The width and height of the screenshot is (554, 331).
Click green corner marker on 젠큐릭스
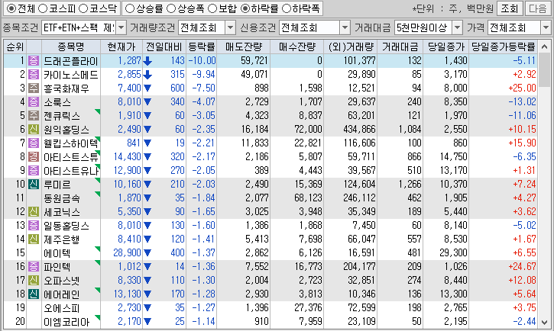pyautogui.click(x=98, y=111)
